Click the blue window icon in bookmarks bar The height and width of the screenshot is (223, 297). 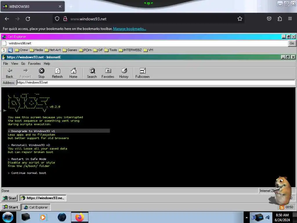click(10, 50)
